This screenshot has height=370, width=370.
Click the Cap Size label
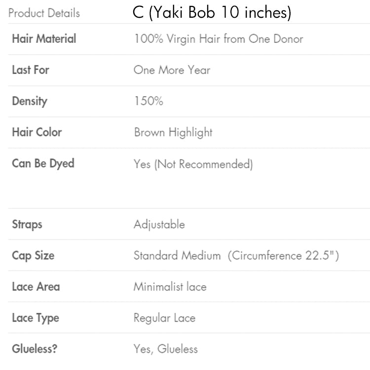click(x=33, y=256)
